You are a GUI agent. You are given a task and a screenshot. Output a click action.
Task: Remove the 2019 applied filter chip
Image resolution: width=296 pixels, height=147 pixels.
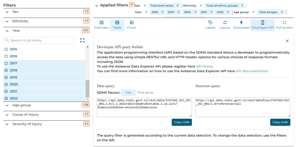(x=178, y=12)
